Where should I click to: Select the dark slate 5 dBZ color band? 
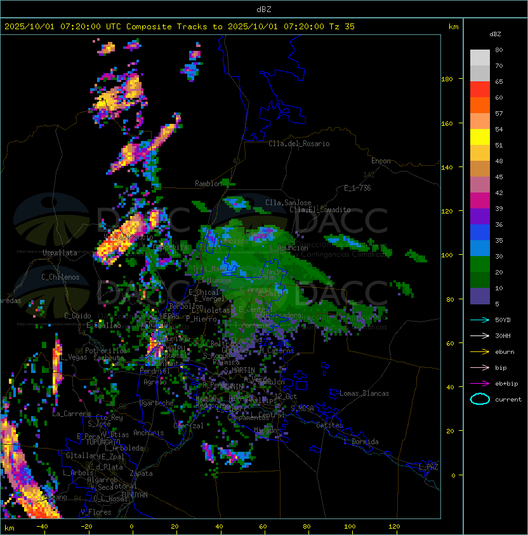(480, 296)
